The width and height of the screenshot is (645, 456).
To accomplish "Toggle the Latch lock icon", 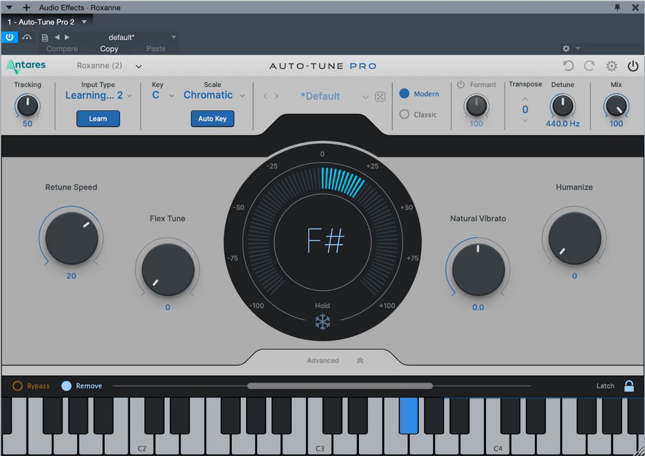I will 629,385.
